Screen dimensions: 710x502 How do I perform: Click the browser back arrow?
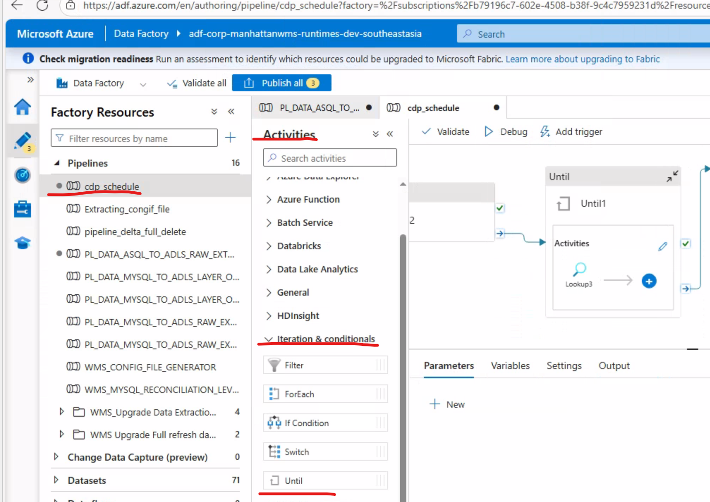point(17,5)
